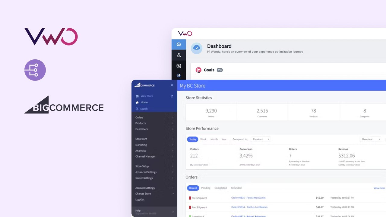Open Store Setup in the sidebar

click(142, 166)
